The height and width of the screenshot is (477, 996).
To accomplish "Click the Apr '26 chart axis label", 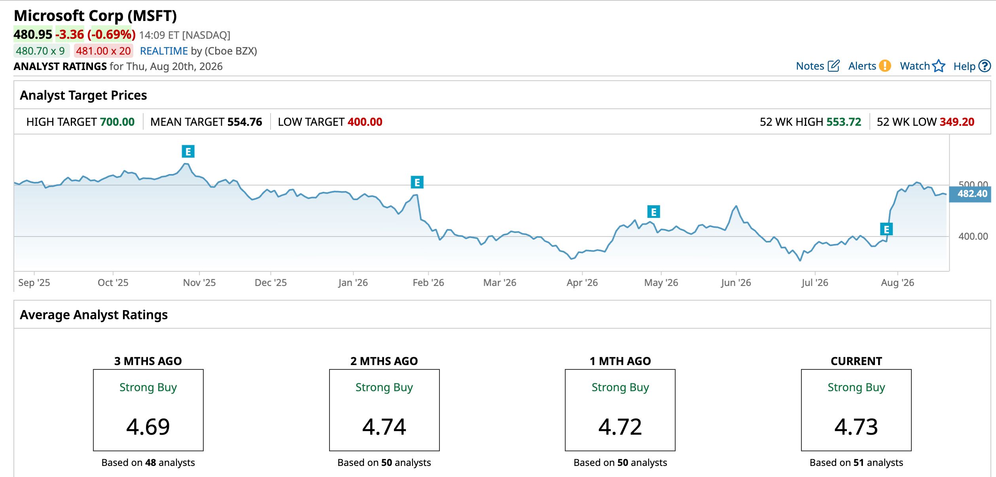I will (582, 282).
